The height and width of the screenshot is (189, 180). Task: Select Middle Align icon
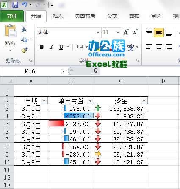159,33
